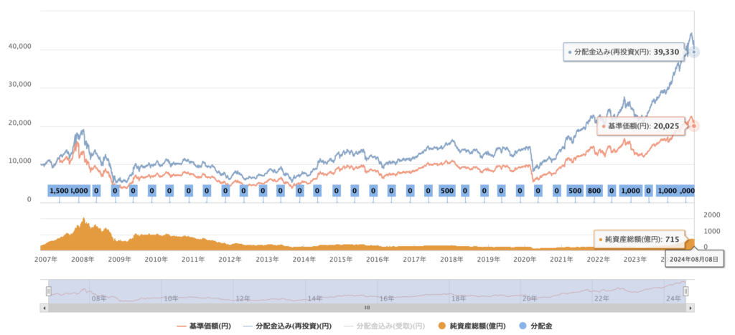Image resolution: width=735 pixels, height=335 pixels.
Task: Click highlighted point on 基準価額 orange line
Action: 694,126
